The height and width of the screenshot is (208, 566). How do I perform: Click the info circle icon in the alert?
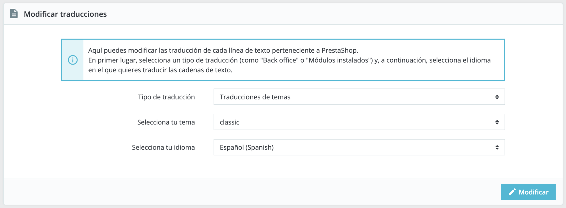click(73, 60)
